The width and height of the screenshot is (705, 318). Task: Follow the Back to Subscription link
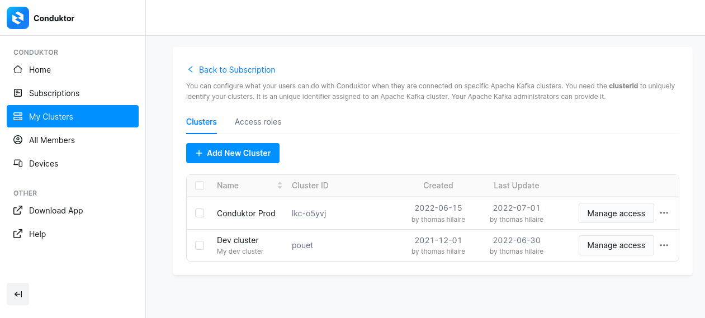(237, 70)
